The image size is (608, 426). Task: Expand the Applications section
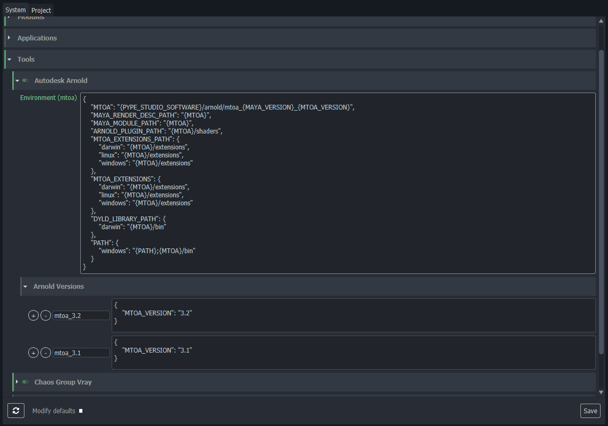pyautogui.click(x=9, y=38)
